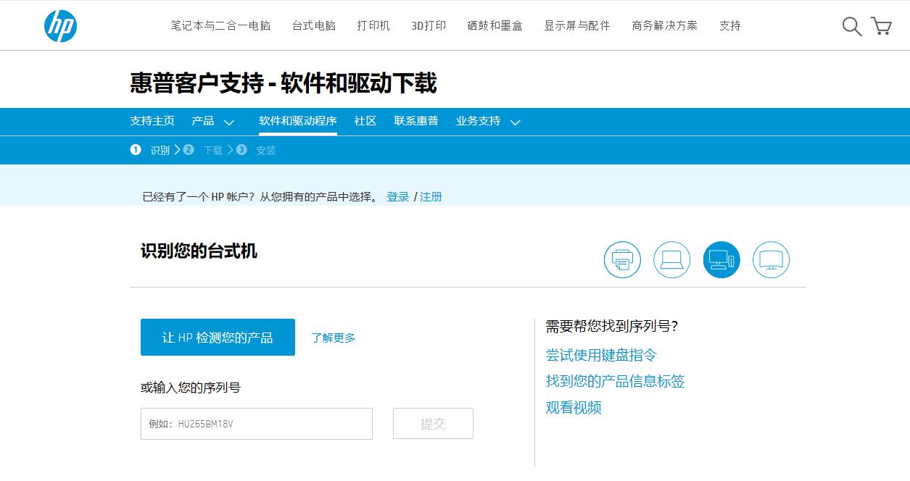
Task: Open 联系惠普 from the support navigation
Action: (415, 121)
